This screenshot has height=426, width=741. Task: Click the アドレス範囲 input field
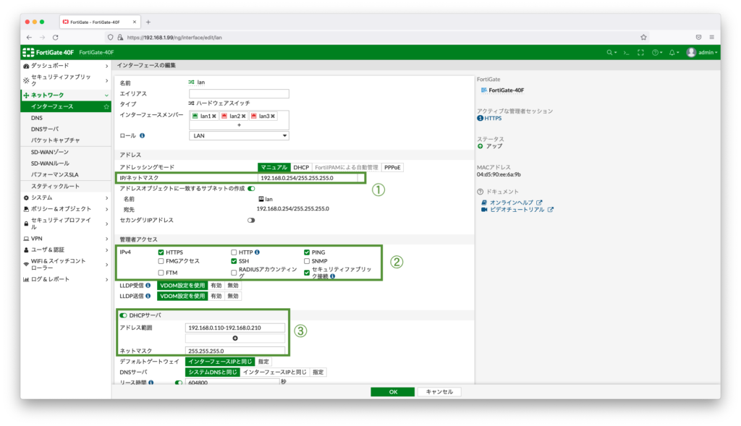[235, 328]
